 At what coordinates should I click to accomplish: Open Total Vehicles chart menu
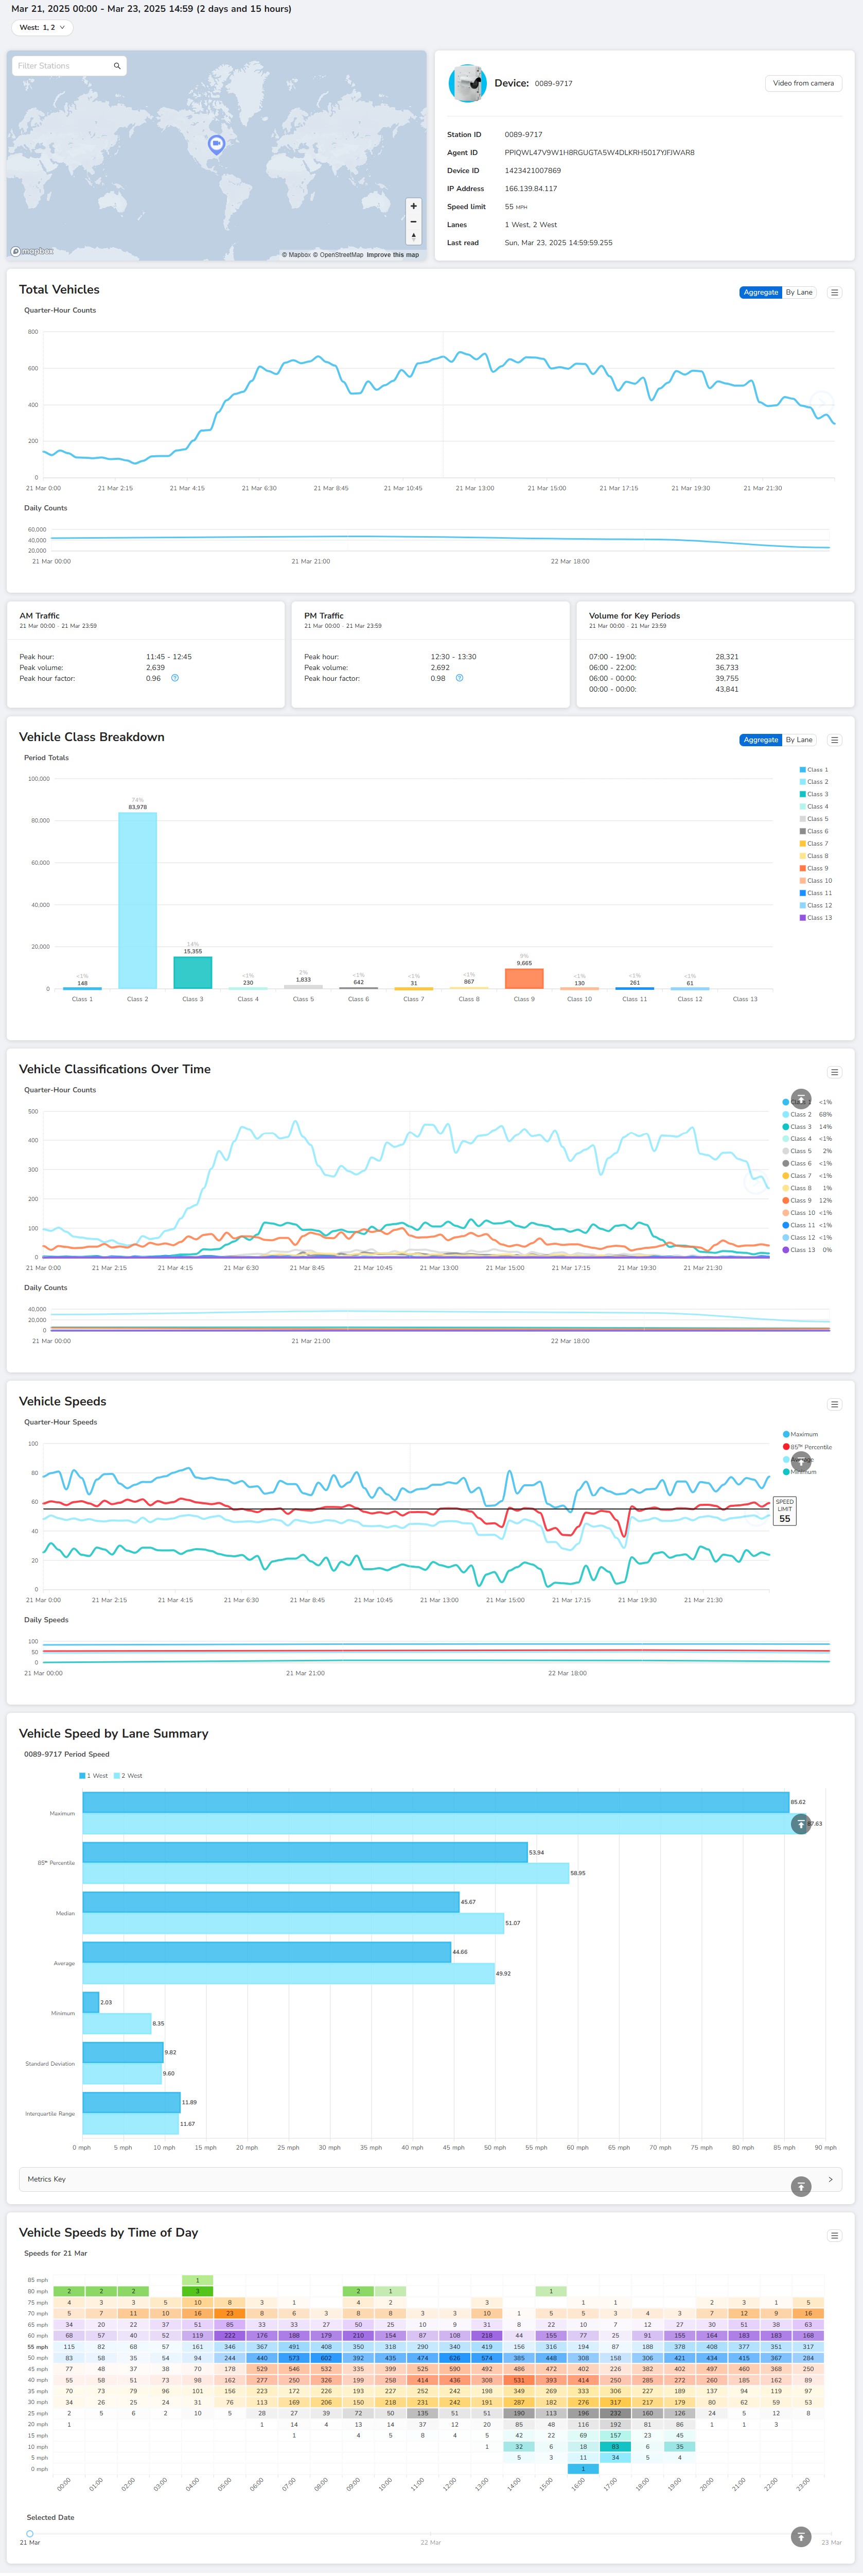click(834, 292)
